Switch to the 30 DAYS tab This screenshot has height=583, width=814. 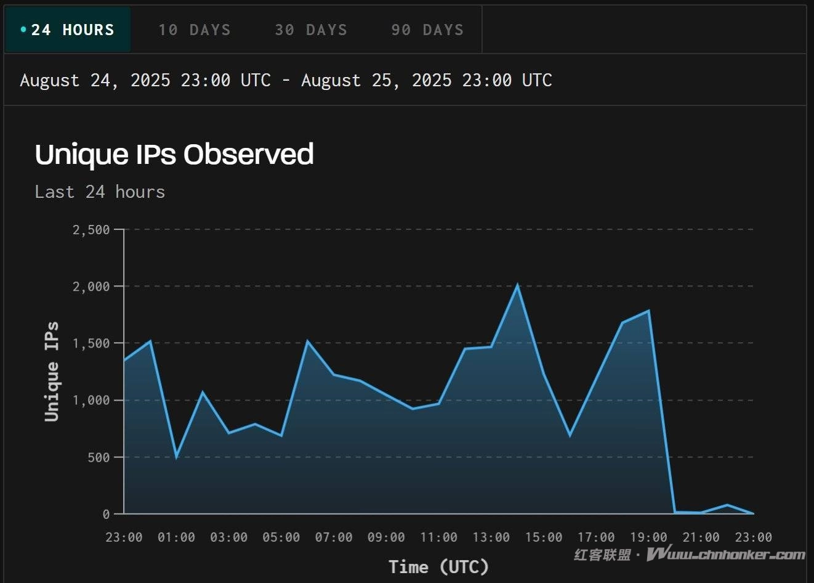click(311, 30)
